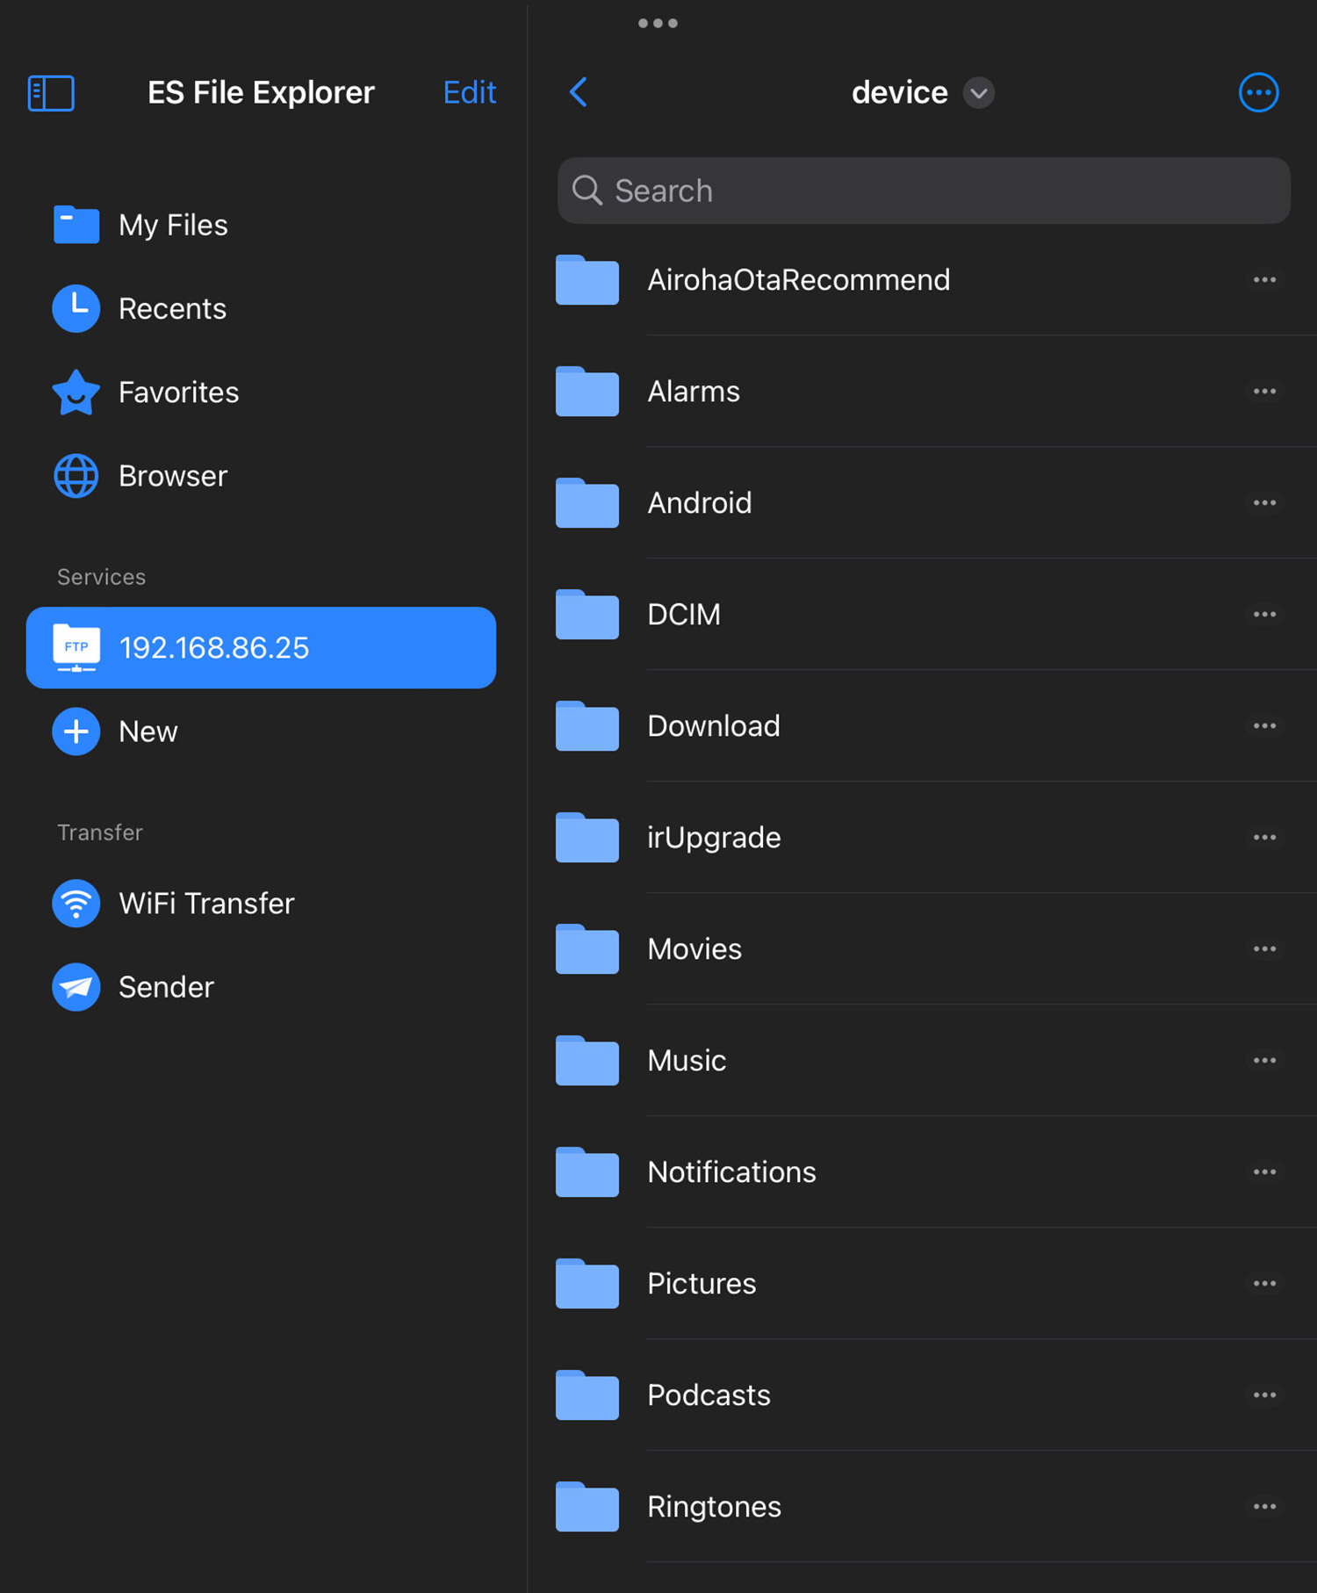Open the Movies folder

tap(922, 949)
